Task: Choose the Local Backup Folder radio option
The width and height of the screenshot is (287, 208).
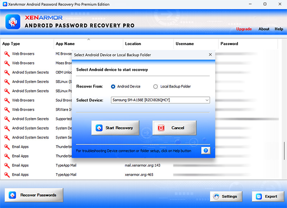Action: (155, 87)
